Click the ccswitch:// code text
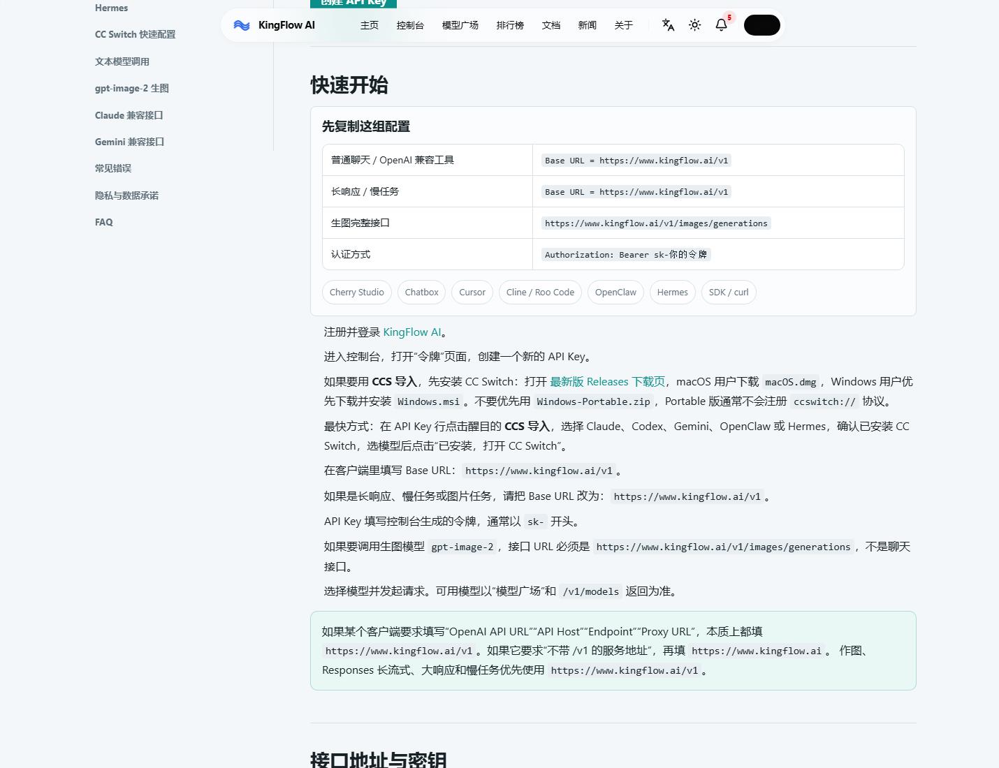The width and height of the screenshot is (999, 768). pyautogui.click(x=824, y=401)
